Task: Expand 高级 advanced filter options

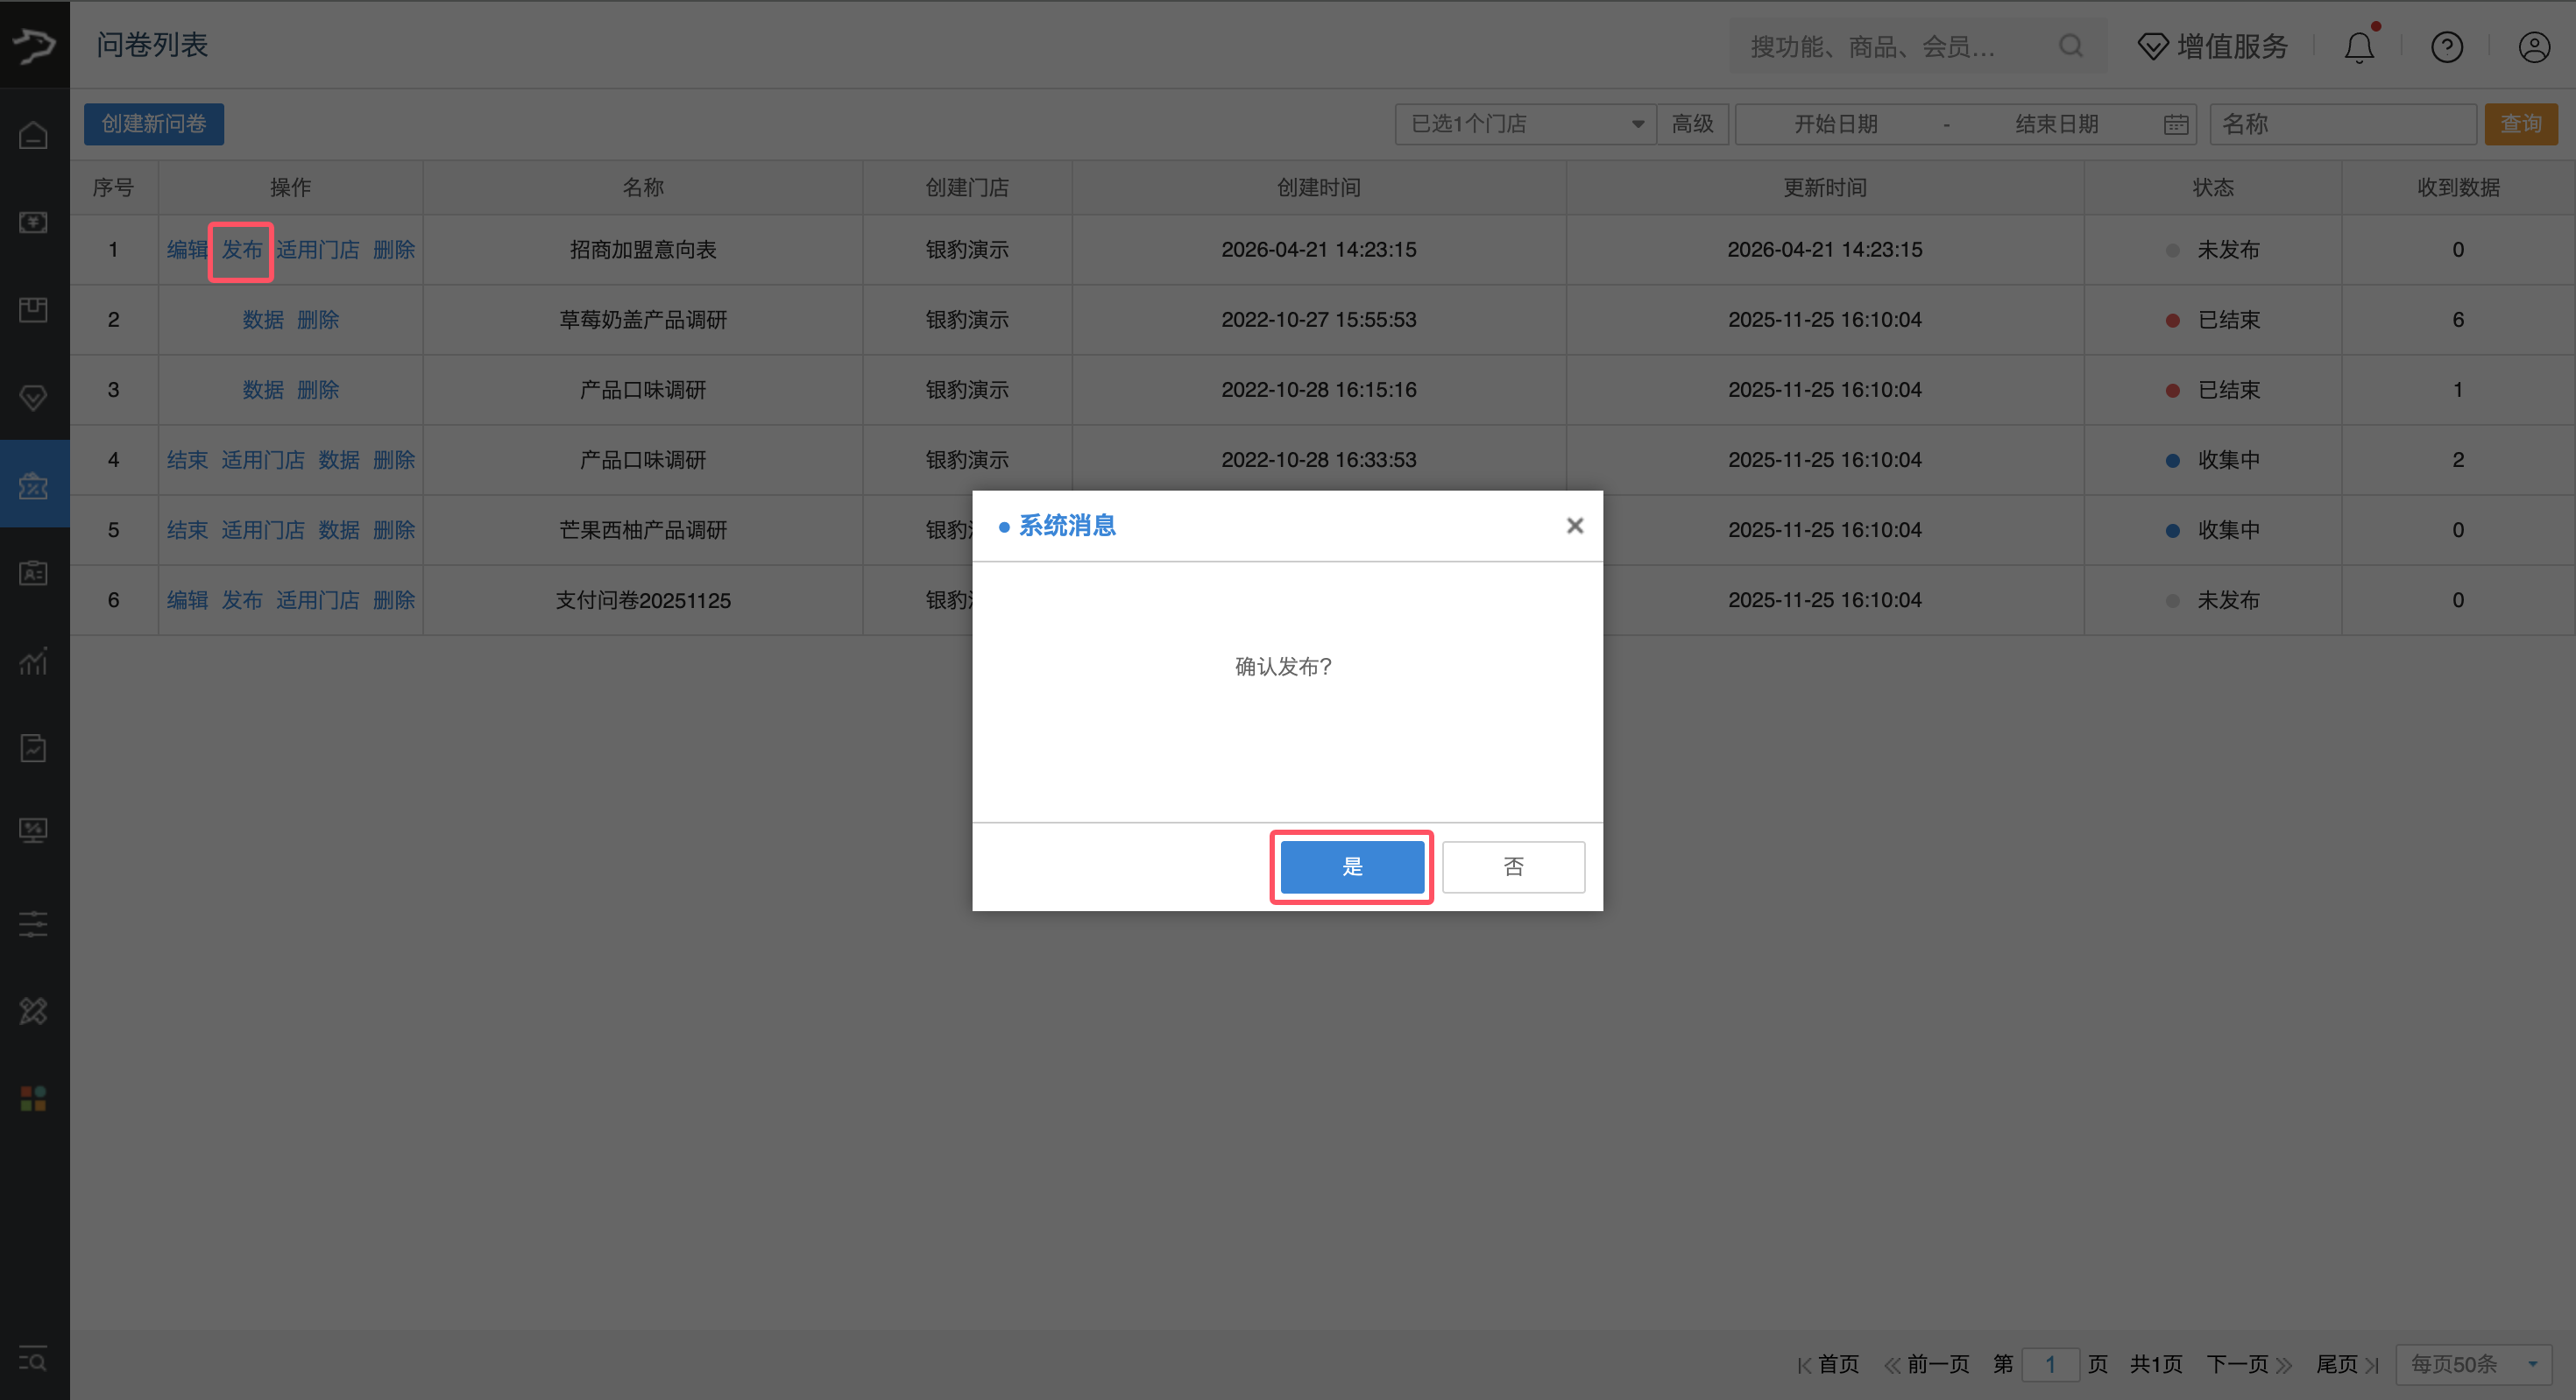Action: pyautogui.click(x=1692, y=124)
